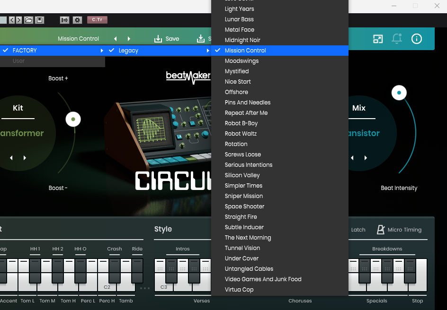Open the notifications bell icon

(397, 39)
